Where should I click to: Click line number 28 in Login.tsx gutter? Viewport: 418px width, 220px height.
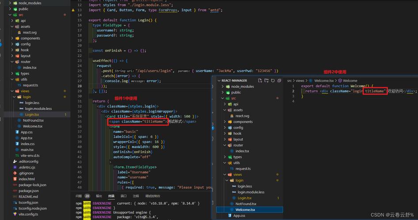coord(80,86)
